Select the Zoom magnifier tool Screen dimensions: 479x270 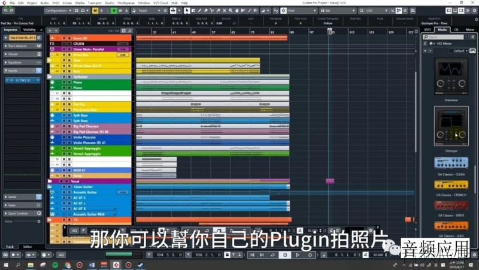coord(231,10)
